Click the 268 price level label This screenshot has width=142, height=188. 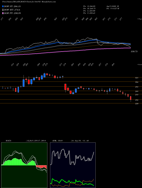click(137, 91)
